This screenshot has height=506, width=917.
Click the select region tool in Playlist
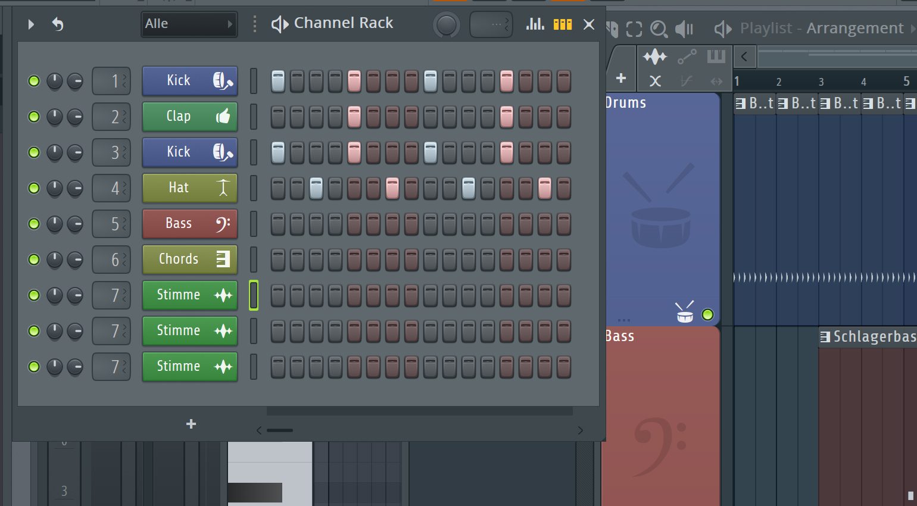[x=634, y=29]
